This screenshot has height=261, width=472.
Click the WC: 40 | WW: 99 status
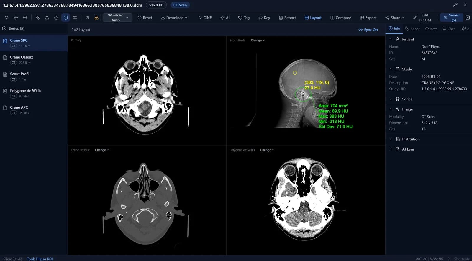[x=429, y=259]
